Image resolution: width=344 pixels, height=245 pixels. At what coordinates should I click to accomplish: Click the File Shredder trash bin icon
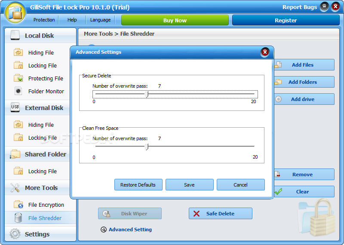click(x=18, y=218)
